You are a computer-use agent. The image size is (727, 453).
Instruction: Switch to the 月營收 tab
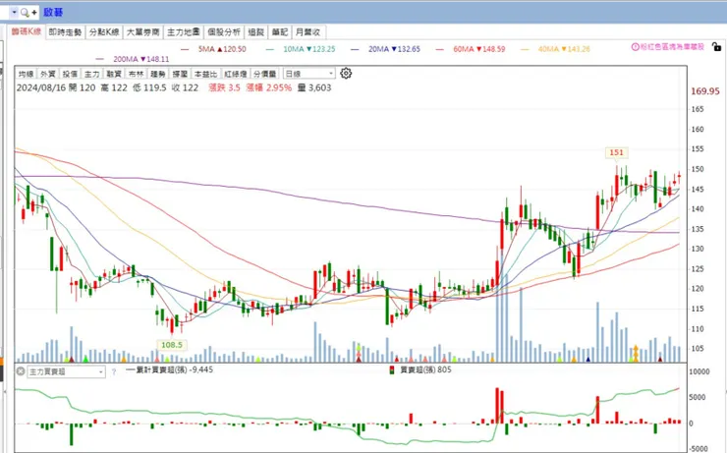click(308, 32)
